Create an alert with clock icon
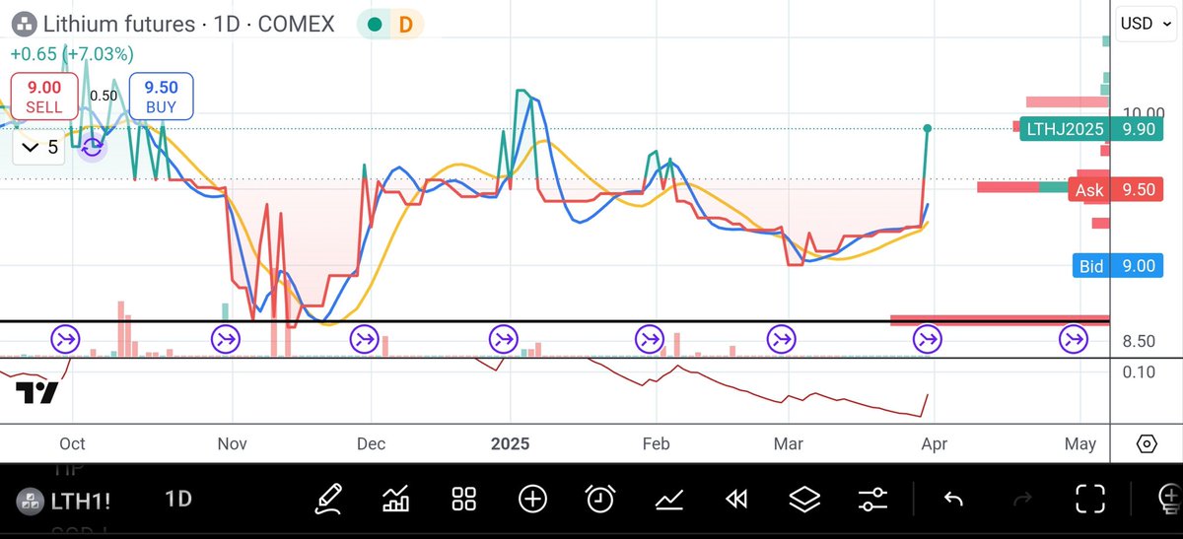 point(600,499)
